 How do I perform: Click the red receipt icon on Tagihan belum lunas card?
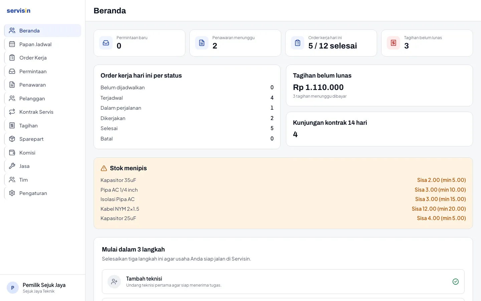click(x=393, y=43)
